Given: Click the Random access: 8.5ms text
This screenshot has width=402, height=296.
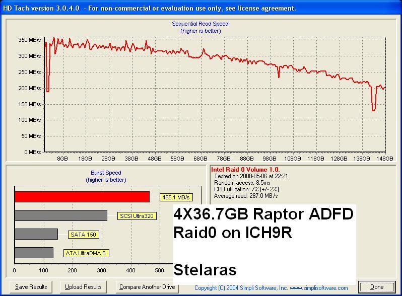Looking at the screenshot, I should pos(242,183).
